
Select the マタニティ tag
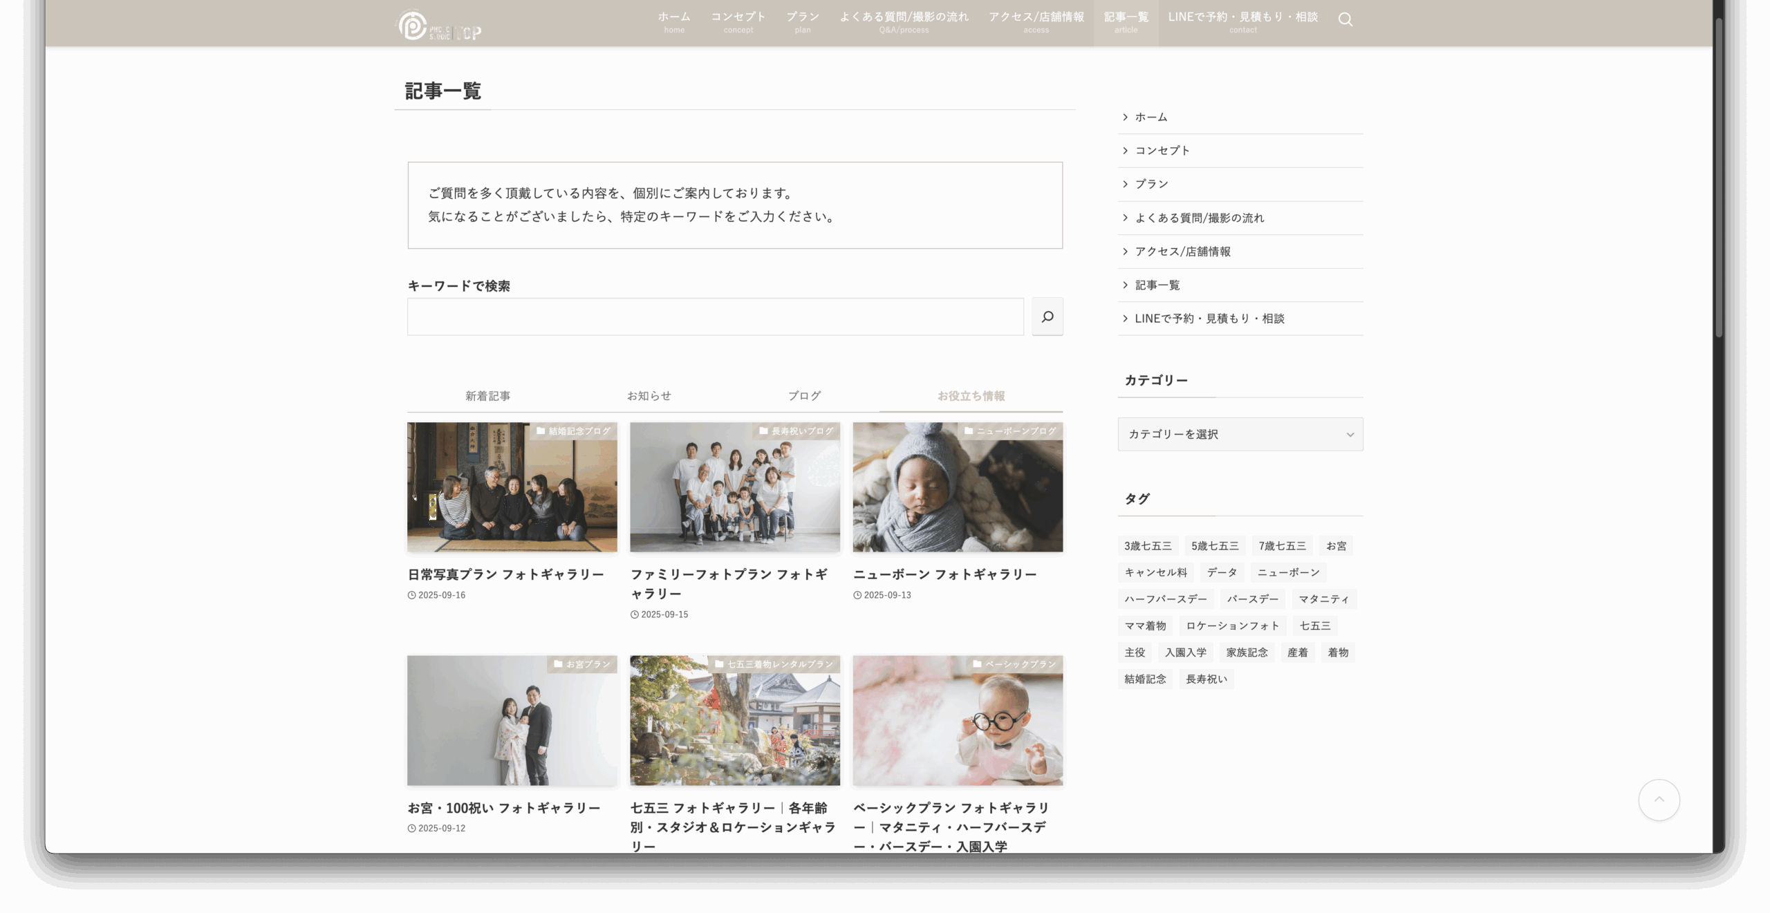(1323, 599)
